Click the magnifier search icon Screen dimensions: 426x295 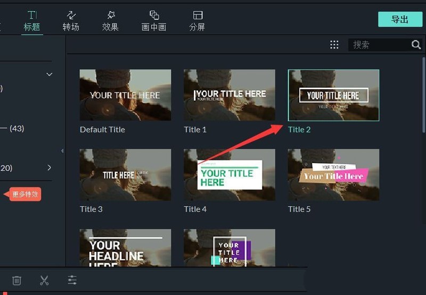point(416,45)
